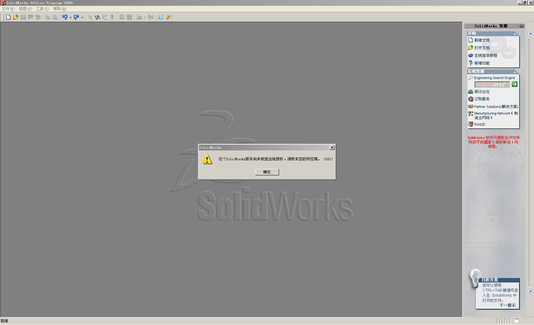Screen dimensions: 534x325
Task: Close the SolidWorks warning dialog with X
Action: point(332,148)
